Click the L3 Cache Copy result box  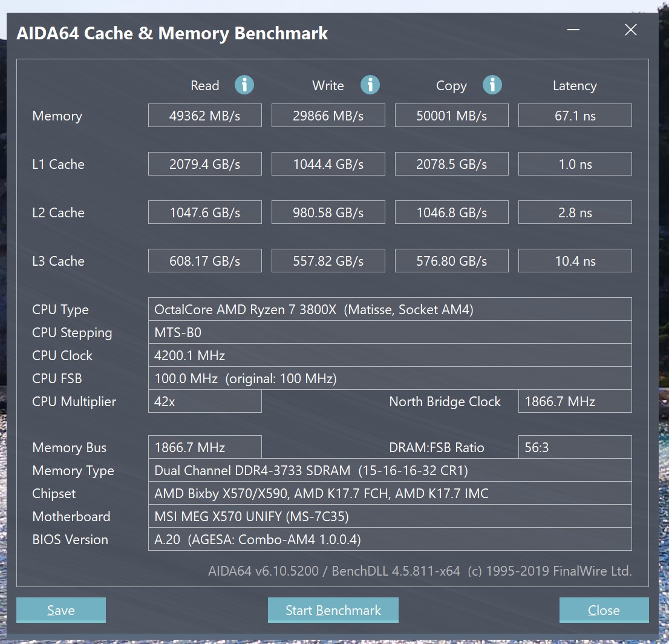[451, 260]
